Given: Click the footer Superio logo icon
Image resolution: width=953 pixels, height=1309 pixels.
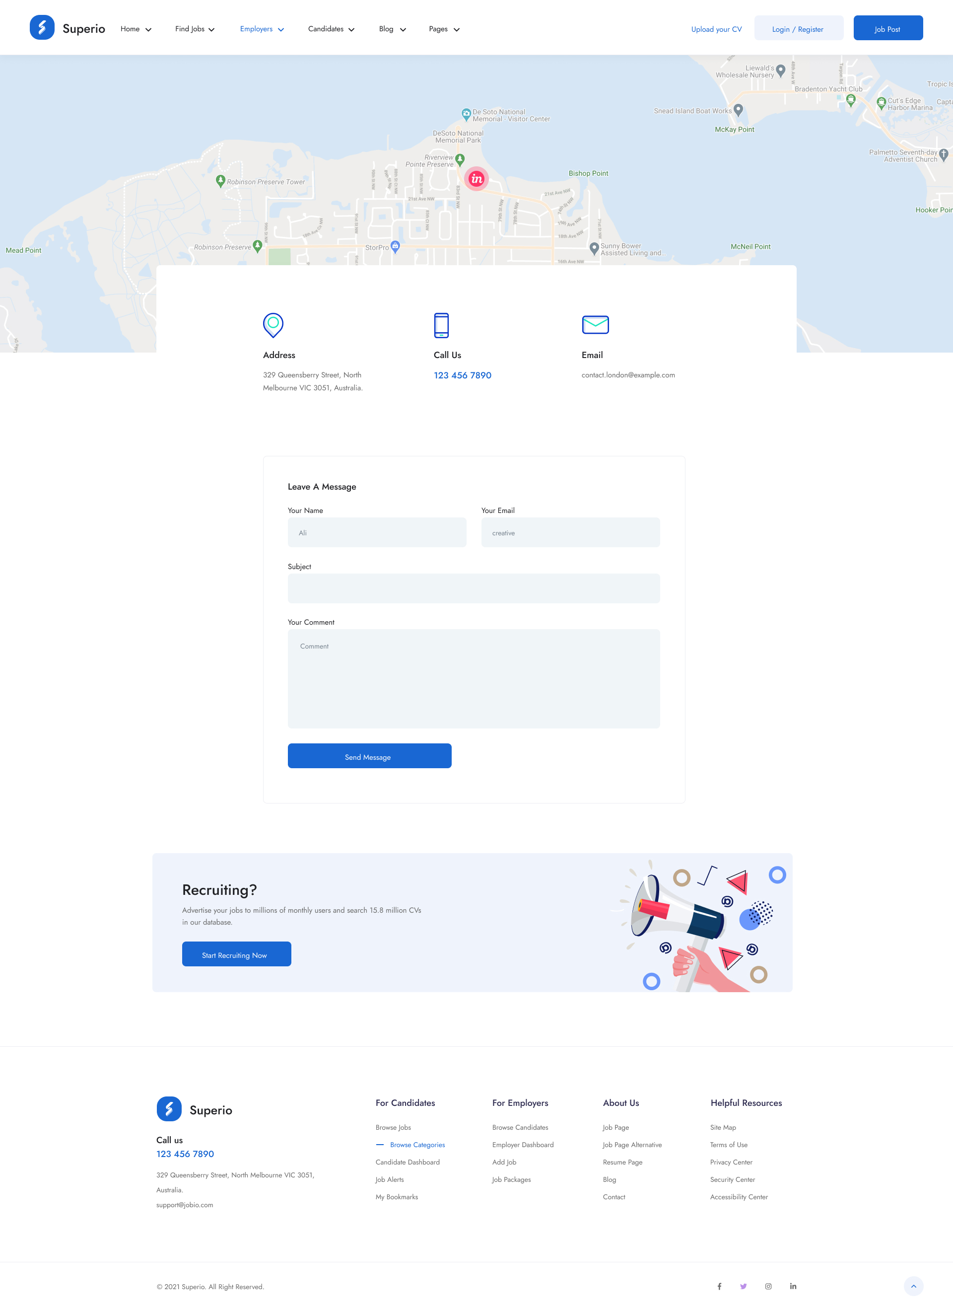Looking at the screenshot, I should coord(169,1109).
